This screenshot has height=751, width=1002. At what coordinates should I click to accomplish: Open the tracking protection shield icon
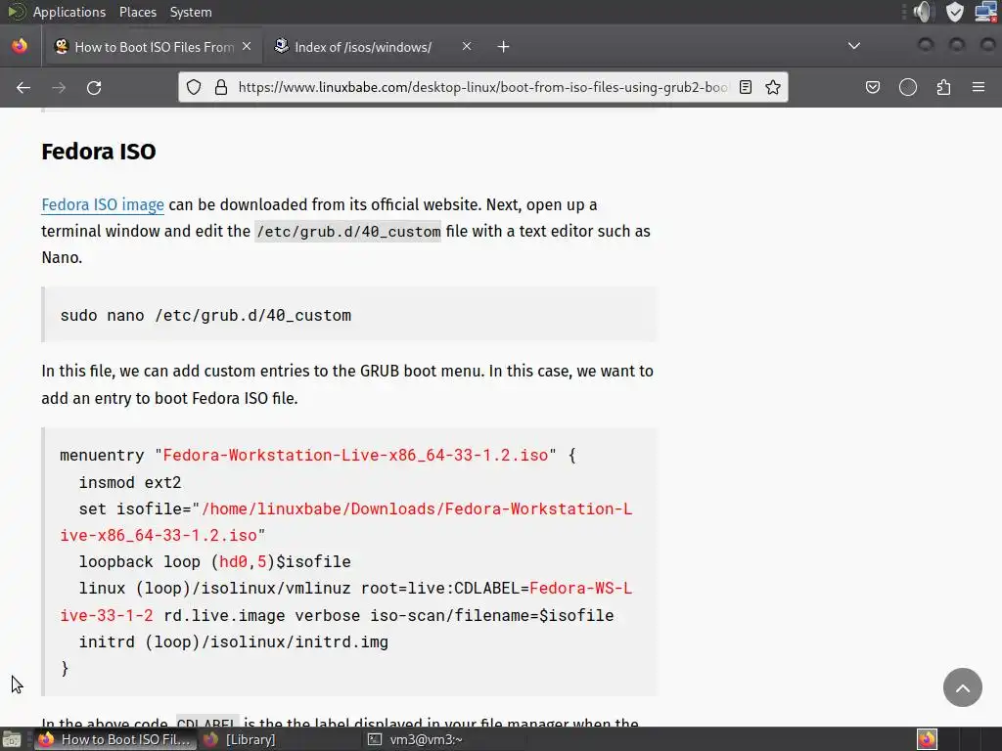[x=194, y=87]
